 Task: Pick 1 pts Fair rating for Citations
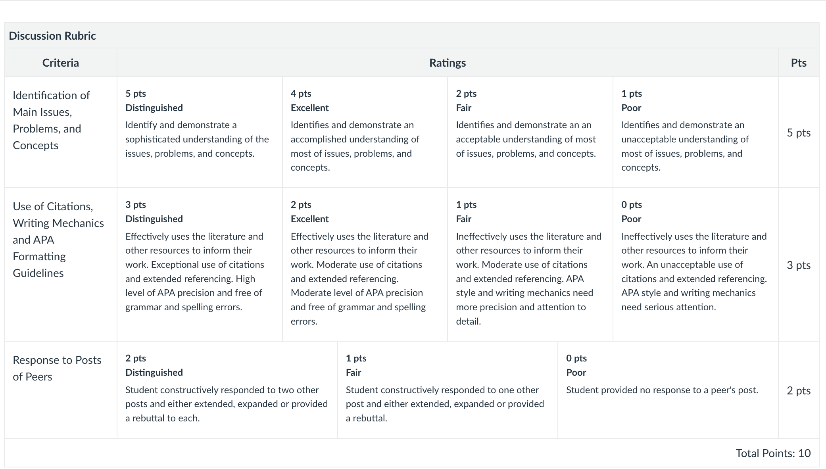pos(530,264)
